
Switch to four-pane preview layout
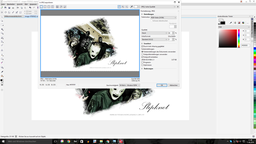point(53,7)
